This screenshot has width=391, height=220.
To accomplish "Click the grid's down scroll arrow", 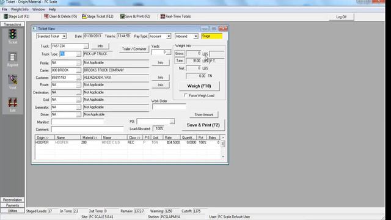I will [223, 156].
